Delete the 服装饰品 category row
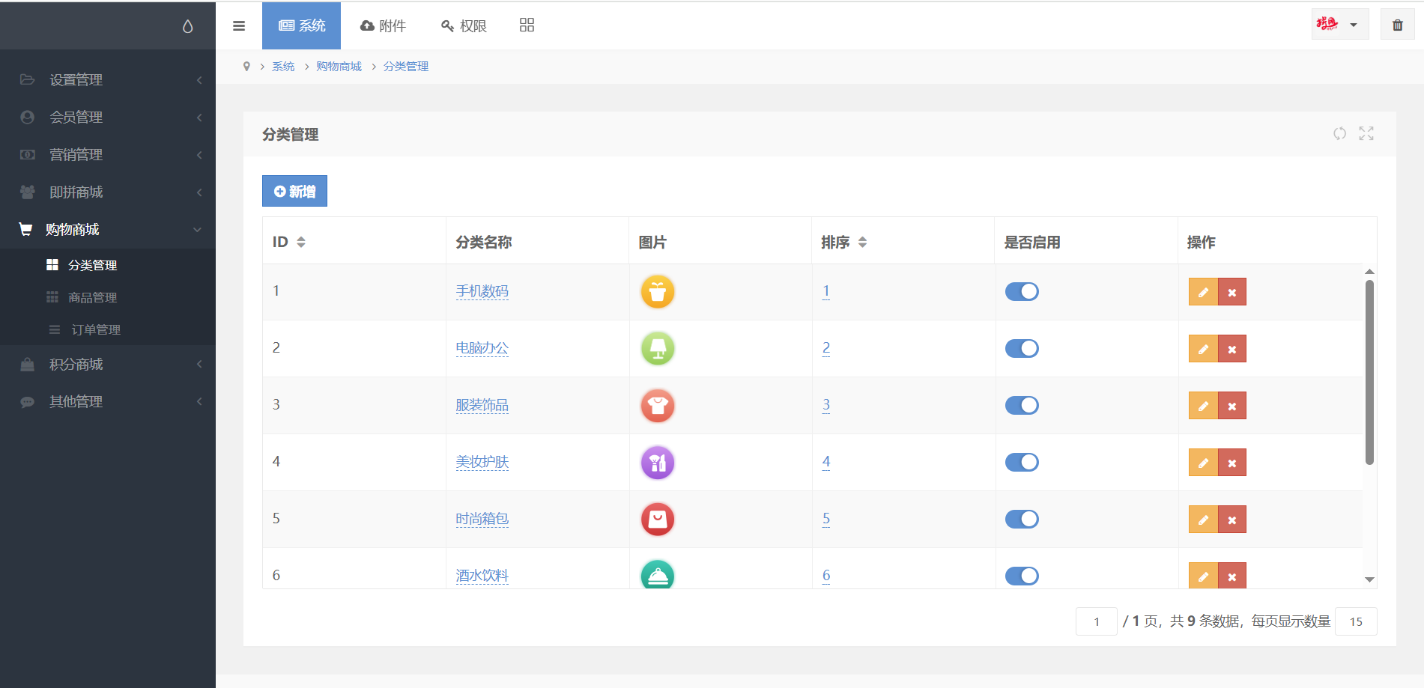This screenshot has width=1424, height=688. tap(1232, 406)
